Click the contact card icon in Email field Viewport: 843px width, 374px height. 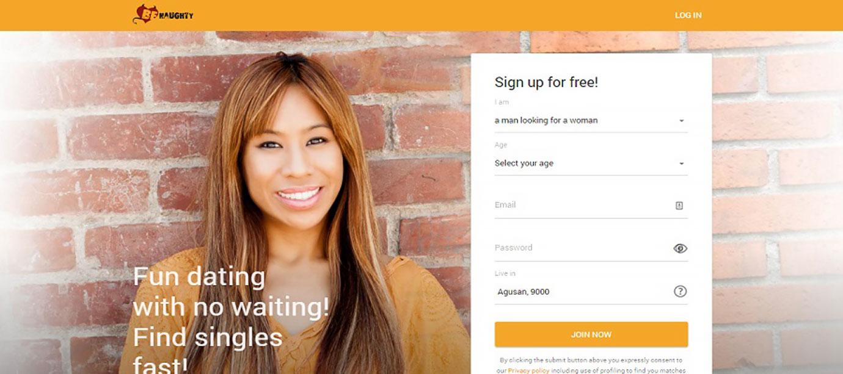[x=679, y=206]
